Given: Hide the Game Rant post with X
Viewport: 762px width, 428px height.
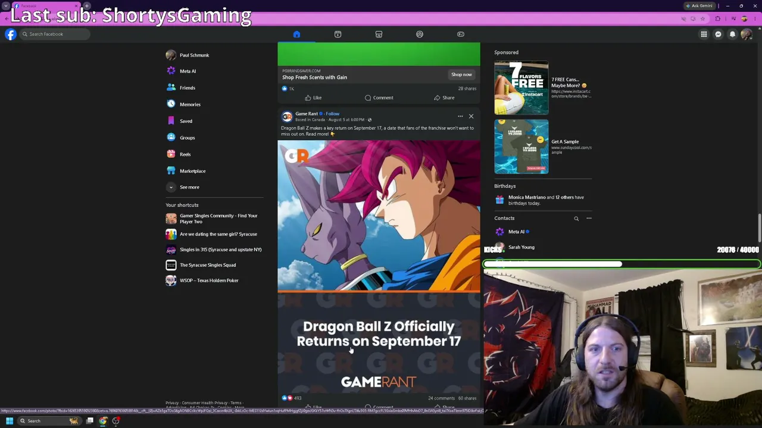Looking at the screenshot, I should tap(471, 116).
